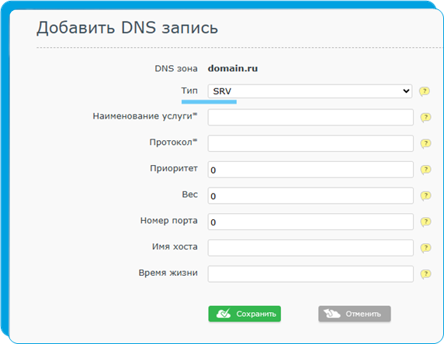The image size is (444, 344).
Task: Show help for Наименование услуги field
Action: pos(425,117)
